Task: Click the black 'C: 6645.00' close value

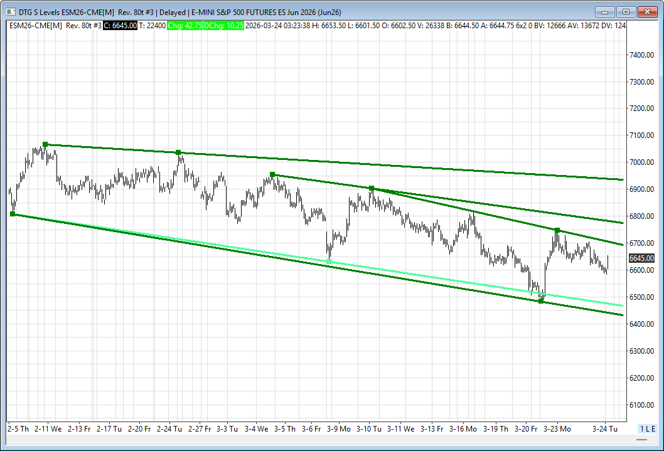Action: click(120, 25)
